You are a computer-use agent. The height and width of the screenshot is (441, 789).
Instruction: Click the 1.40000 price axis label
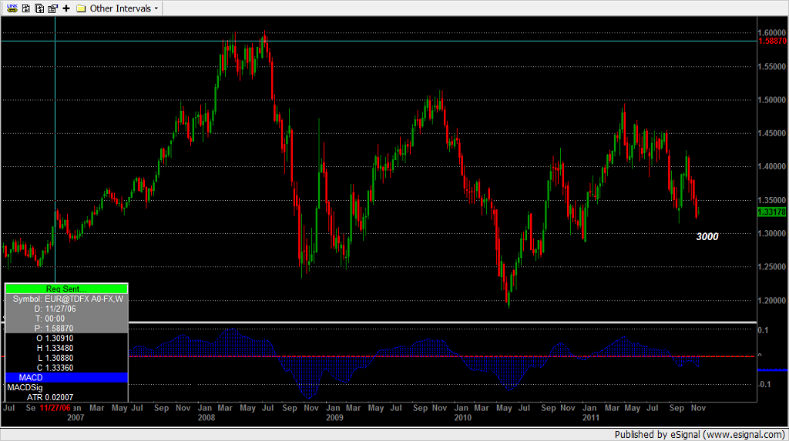point(772,166)
